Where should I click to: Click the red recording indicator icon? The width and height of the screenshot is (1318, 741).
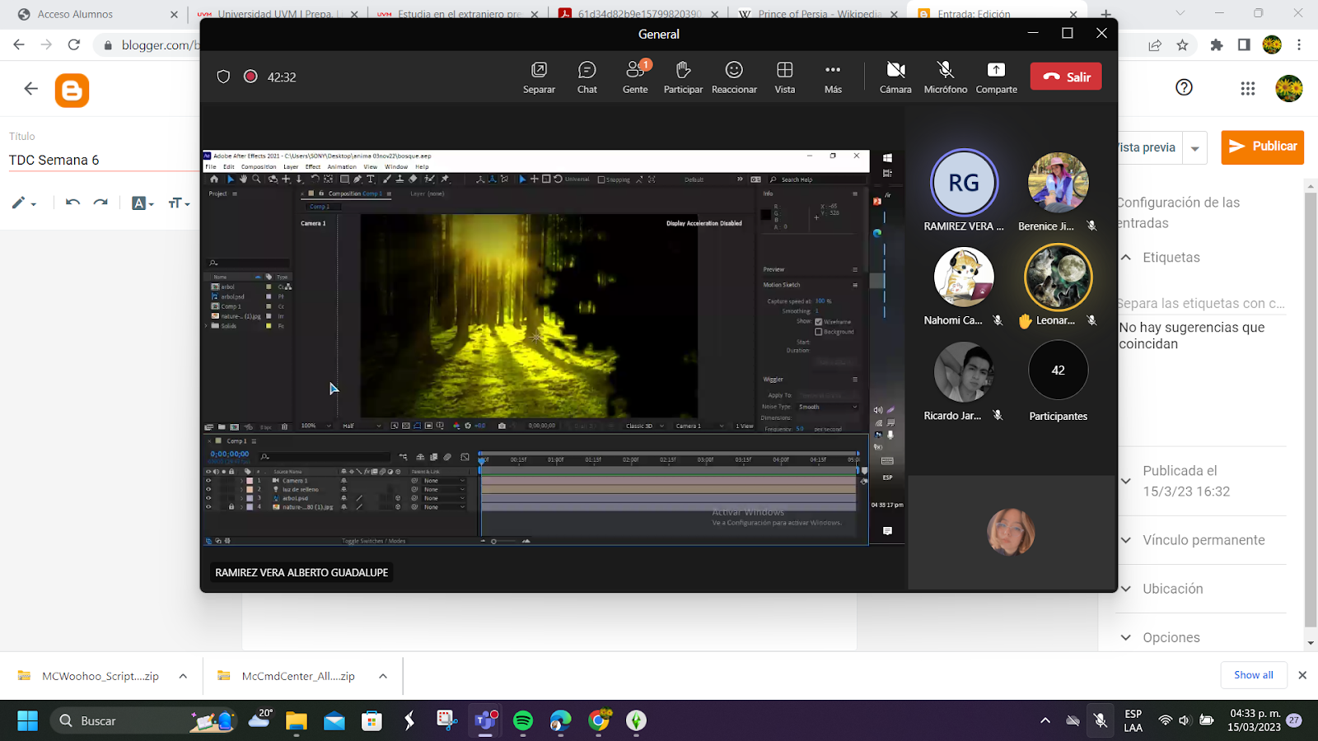[x=250, y=77]
